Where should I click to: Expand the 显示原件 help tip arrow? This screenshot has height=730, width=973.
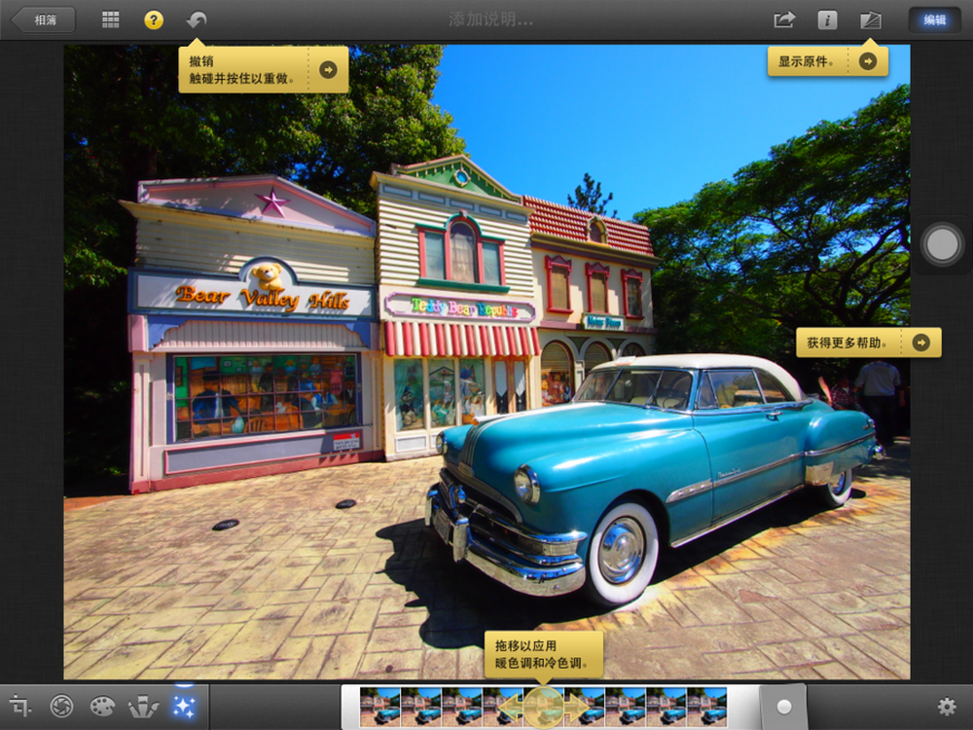click(x=868, y=61)
